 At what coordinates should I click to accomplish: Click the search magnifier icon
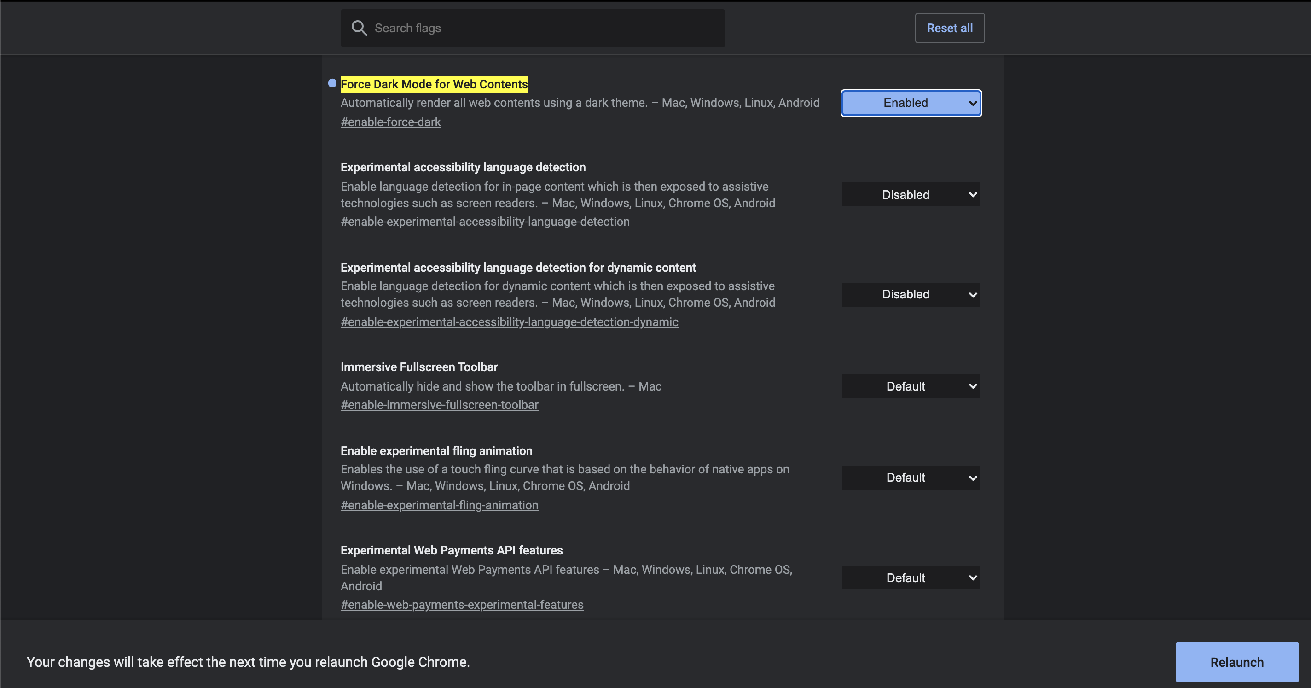[x=360, y=28]
